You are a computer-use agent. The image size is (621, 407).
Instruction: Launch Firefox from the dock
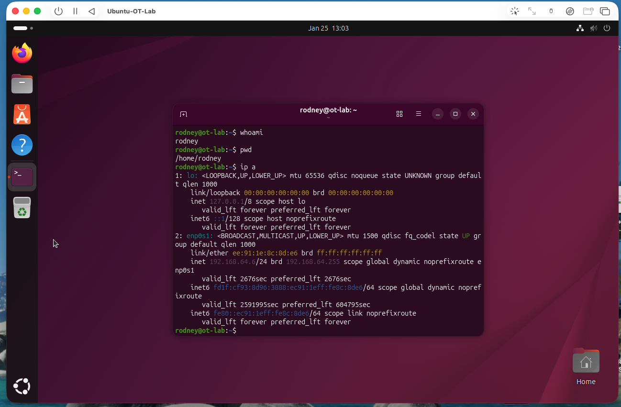pos(22,53)
